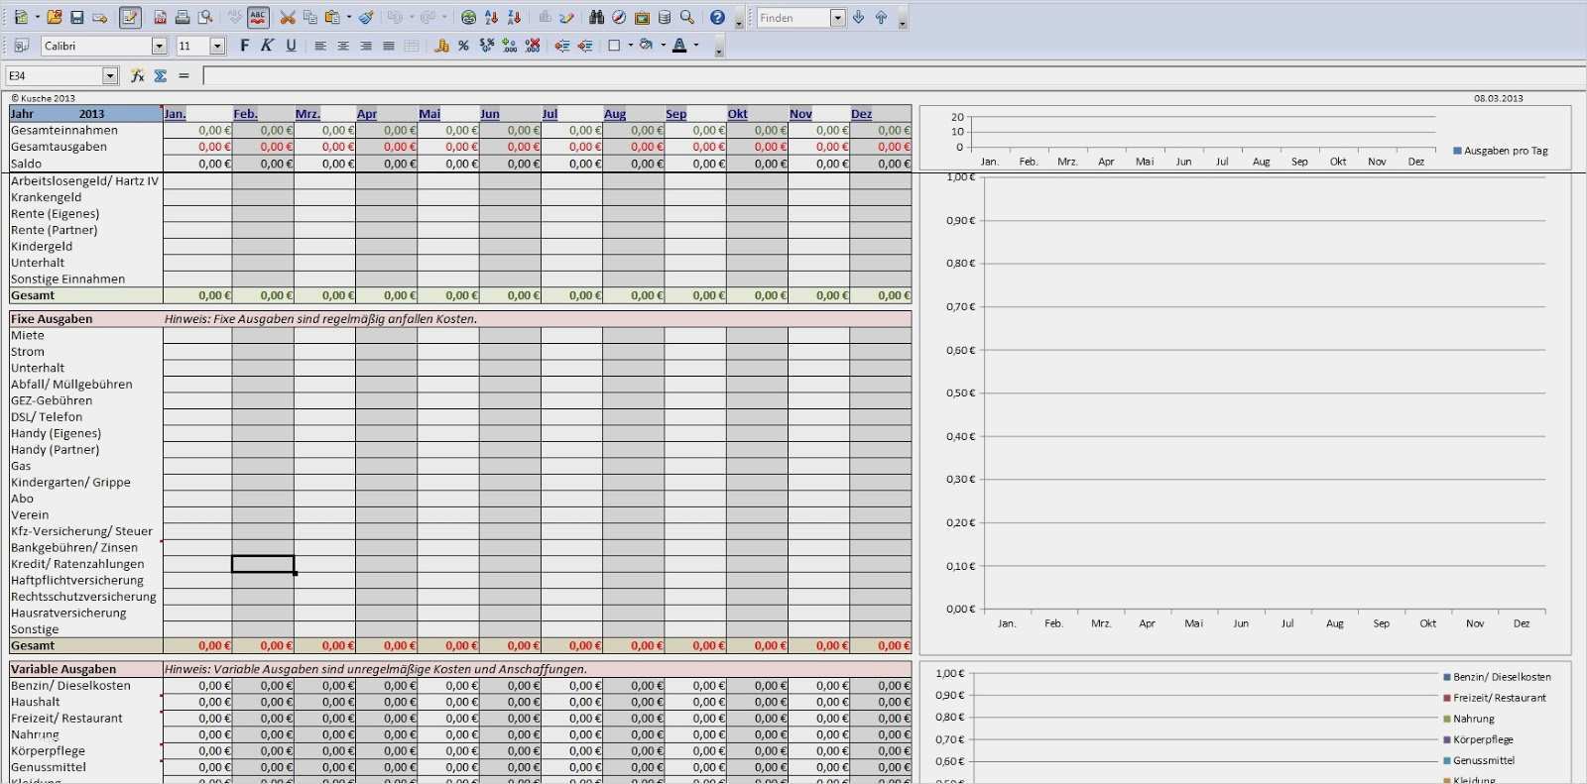Follow the Mrz. month link
The image size is (1587, 784).
(307, 114)
